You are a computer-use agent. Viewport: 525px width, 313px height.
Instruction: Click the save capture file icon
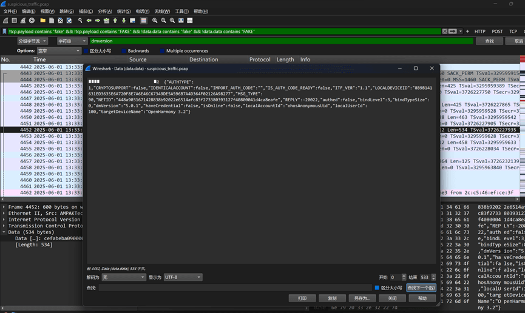coord(52,21)
